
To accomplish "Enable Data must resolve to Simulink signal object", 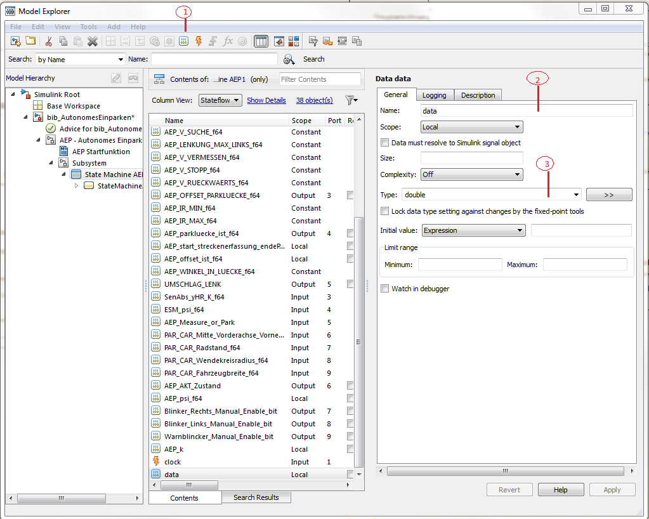I will pos(384,143).
